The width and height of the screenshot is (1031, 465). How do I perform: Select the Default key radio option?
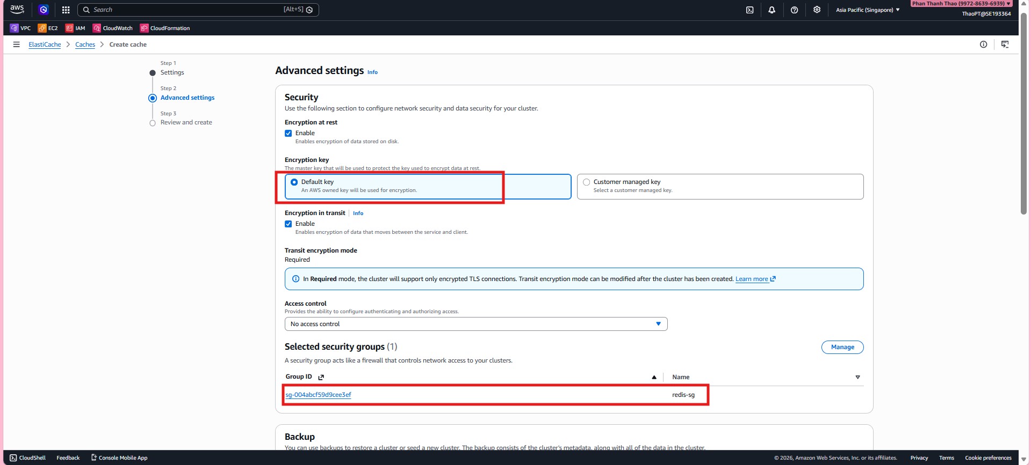pos(294,182)
